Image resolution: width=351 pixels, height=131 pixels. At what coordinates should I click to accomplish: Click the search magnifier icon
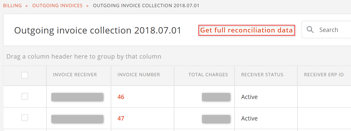pyautogui.click(x=310, y=30)
